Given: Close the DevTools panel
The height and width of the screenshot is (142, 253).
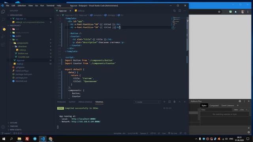Looking at the screenshot, I should pyautogui.click(x=249, y=101).
